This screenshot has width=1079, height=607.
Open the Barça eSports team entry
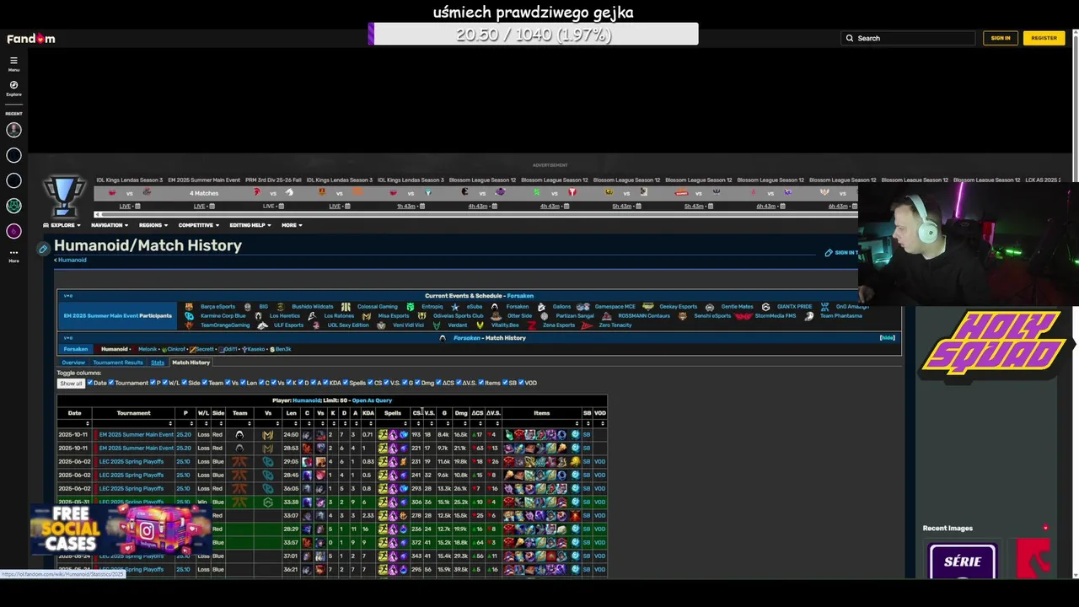[x=217, y=307]
